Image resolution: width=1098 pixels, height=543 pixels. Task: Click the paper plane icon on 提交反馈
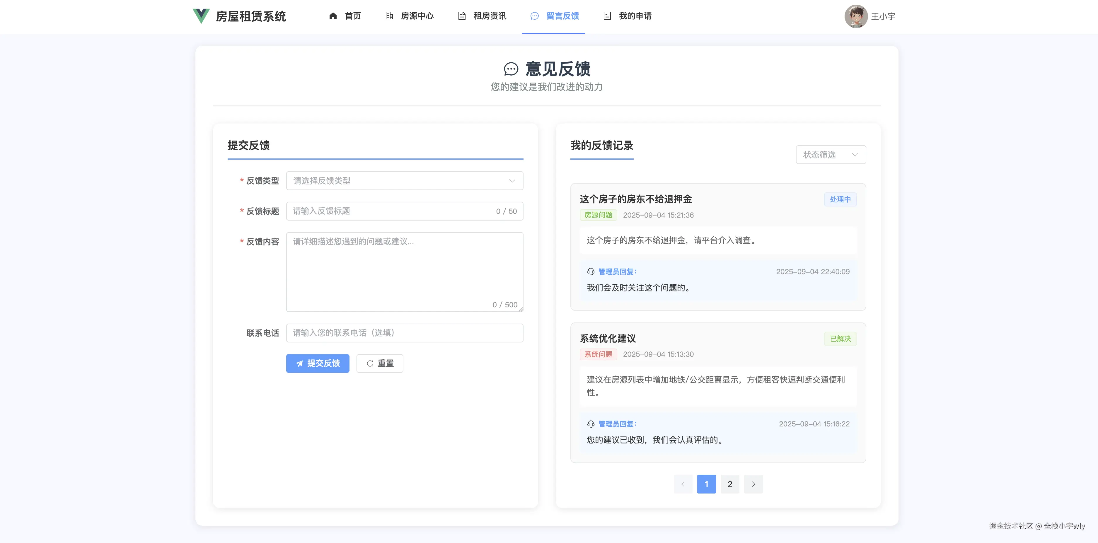tap(300, 363)
